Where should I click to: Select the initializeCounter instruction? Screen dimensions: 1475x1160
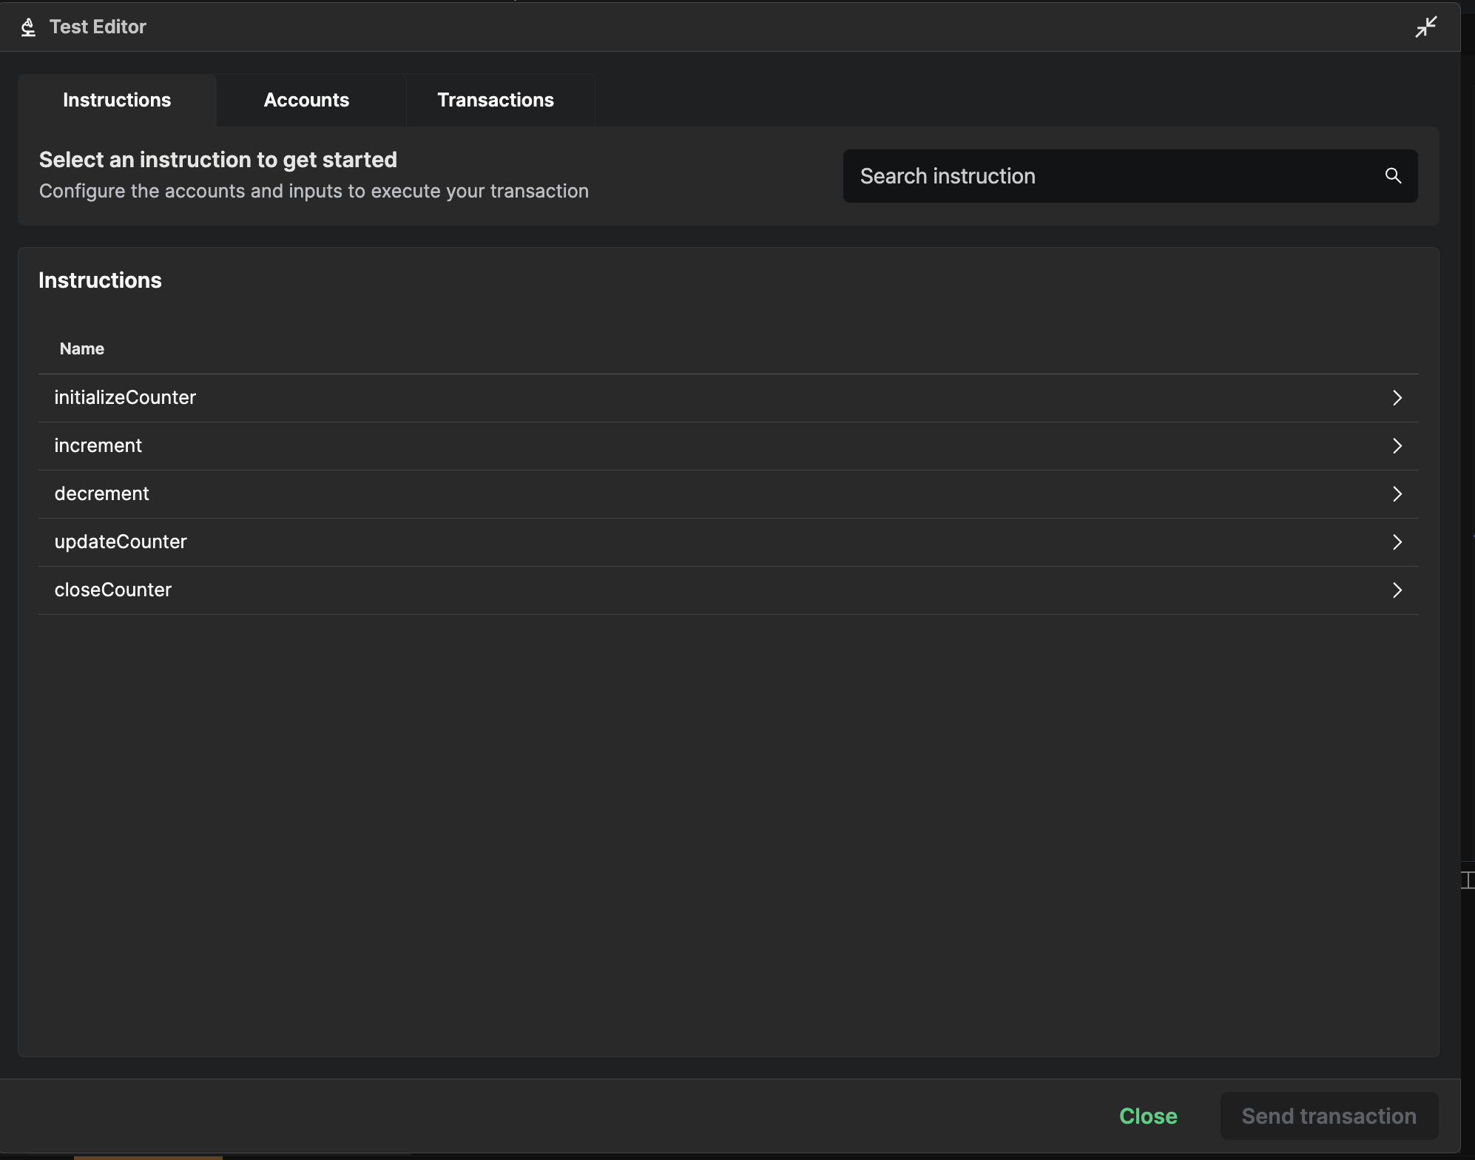click(x=125, y=397)
